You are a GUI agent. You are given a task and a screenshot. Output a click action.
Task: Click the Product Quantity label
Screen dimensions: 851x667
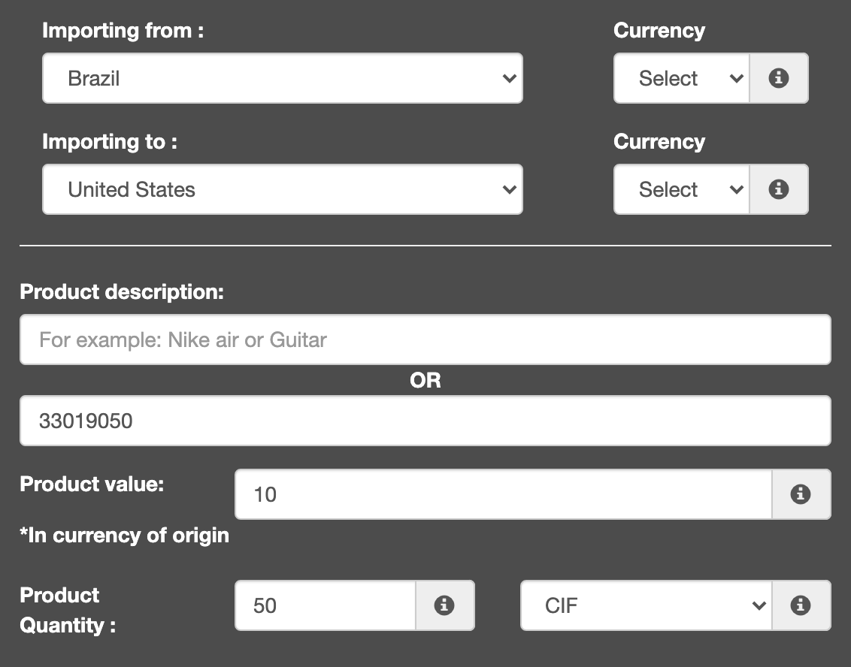pyautogui.click(x=66, y=610)
